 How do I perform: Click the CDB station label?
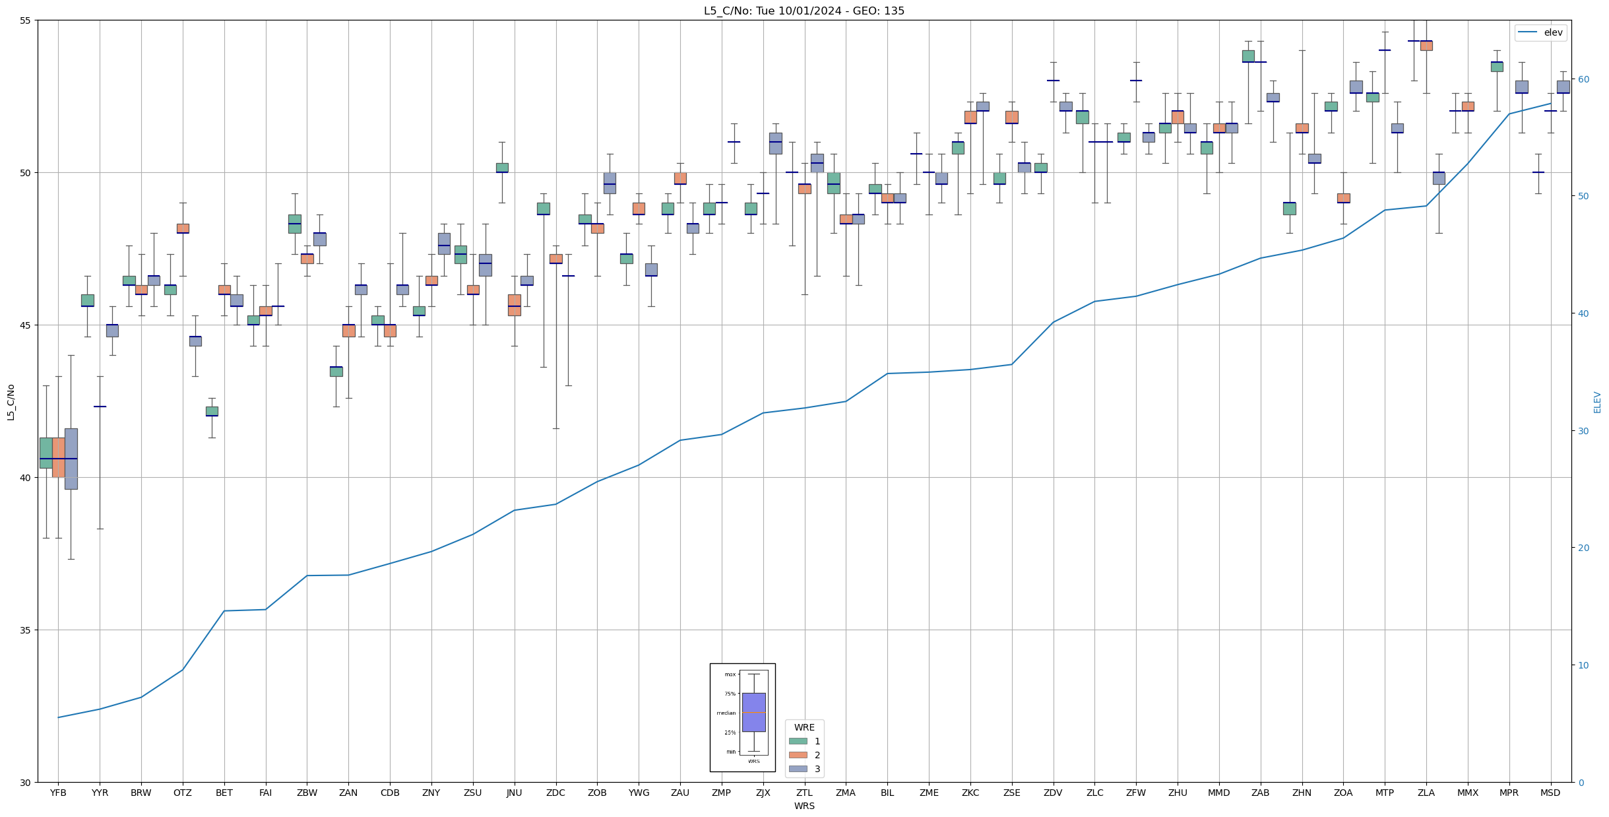click(390, 793)
